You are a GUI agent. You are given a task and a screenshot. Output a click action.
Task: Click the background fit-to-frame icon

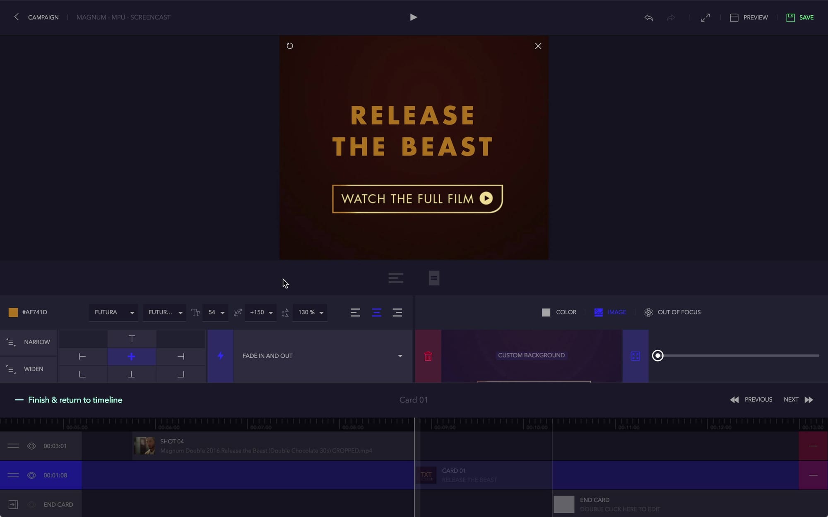coord(635,356)
